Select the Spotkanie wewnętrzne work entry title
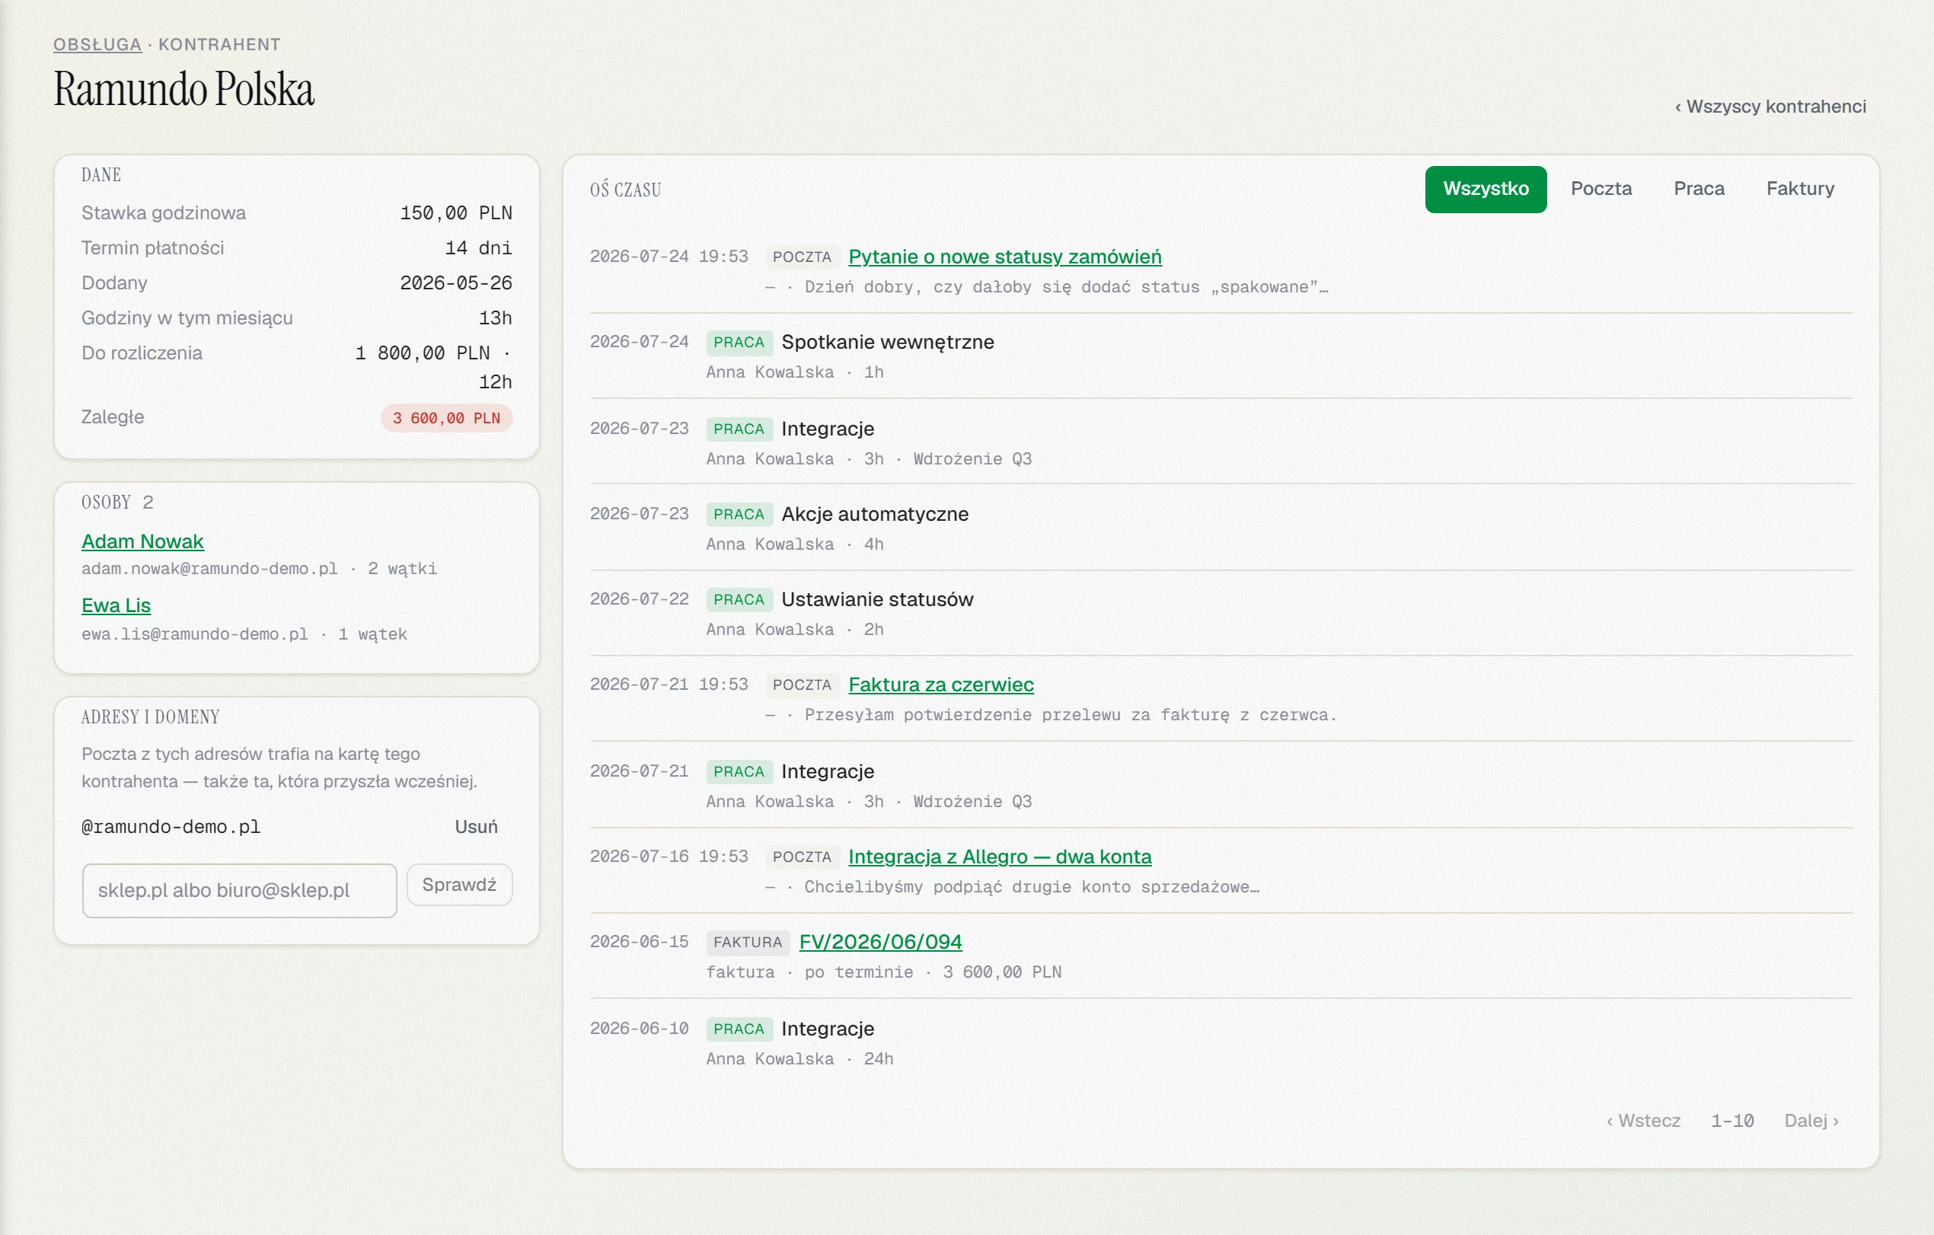The width and height of the screenshot is (1934, 1235). 888,342
